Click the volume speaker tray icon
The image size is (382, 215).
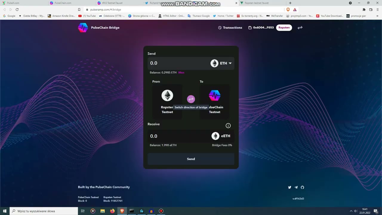(355, 211)
